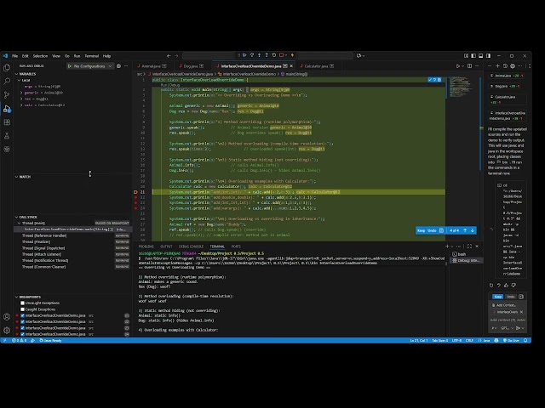Expand the Watch section
The height and width of the screenshot is (408, 545).
tap(16, 177)
